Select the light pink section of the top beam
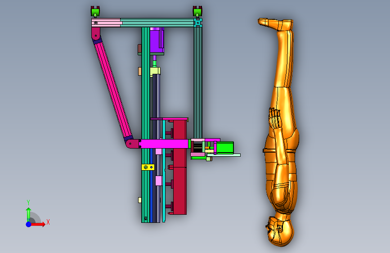The height and width of the screenshot is (253, 390). 107,23
